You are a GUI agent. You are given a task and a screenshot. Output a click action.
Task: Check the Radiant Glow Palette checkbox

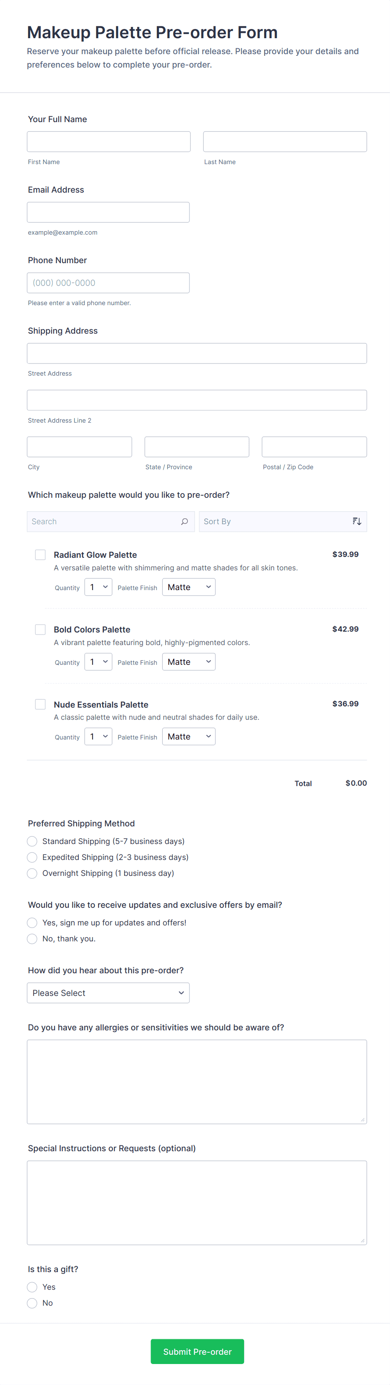click(40, 554)
